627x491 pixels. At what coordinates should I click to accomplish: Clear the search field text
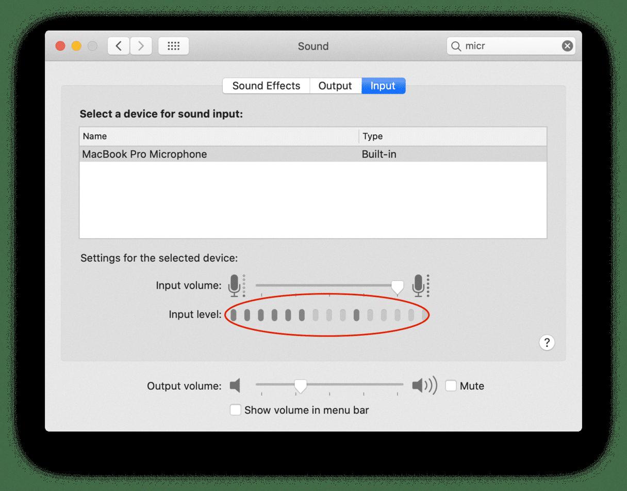[567, 46]
